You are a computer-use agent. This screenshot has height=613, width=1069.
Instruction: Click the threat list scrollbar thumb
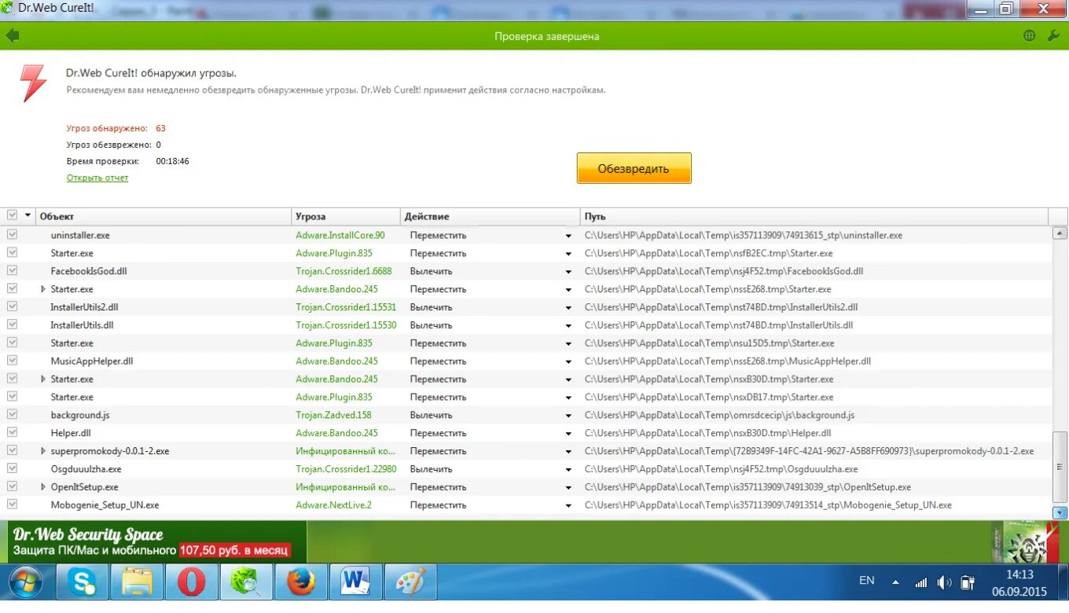click(x=1060, y=467)
